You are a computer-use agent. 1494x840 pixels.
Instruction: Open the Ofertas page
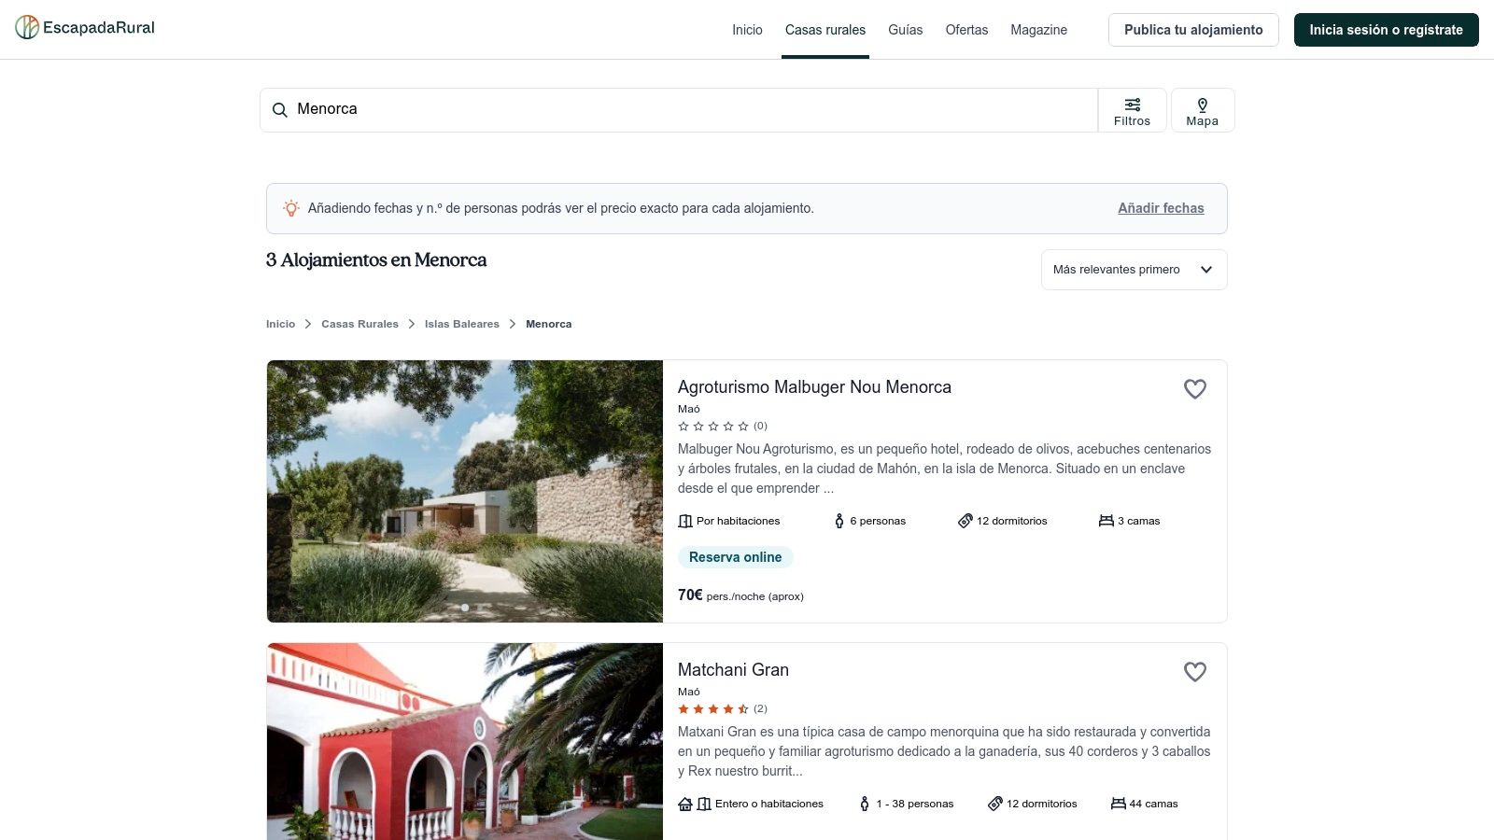966,30
